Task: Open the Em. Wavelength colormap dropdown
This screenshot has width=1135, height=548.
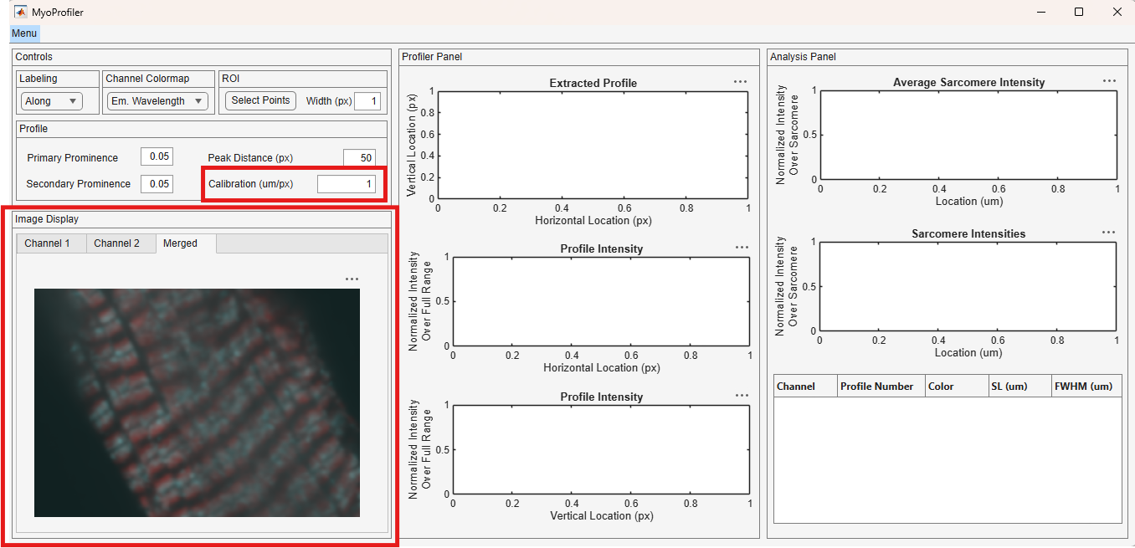Action: click(x=157, y=101)
